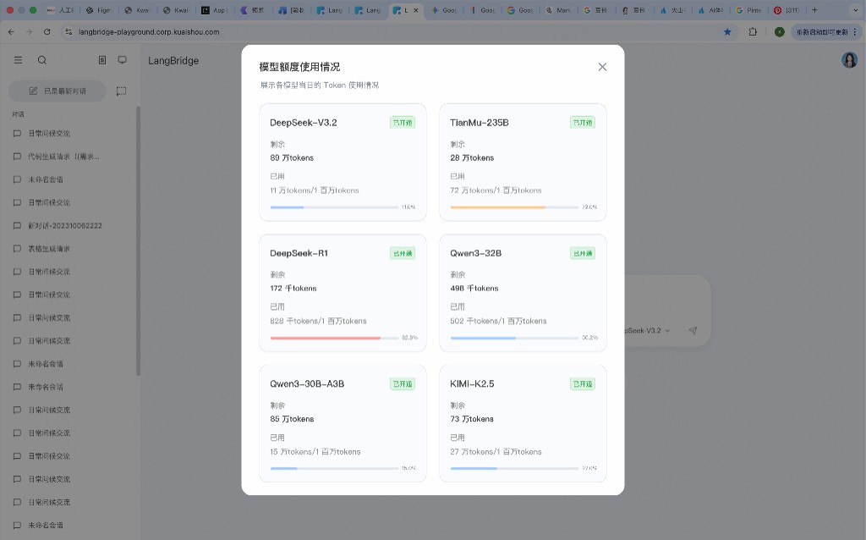The image size is (866, 540).
Task: Open a new tab with the plus icon
Action: [814, 10]
